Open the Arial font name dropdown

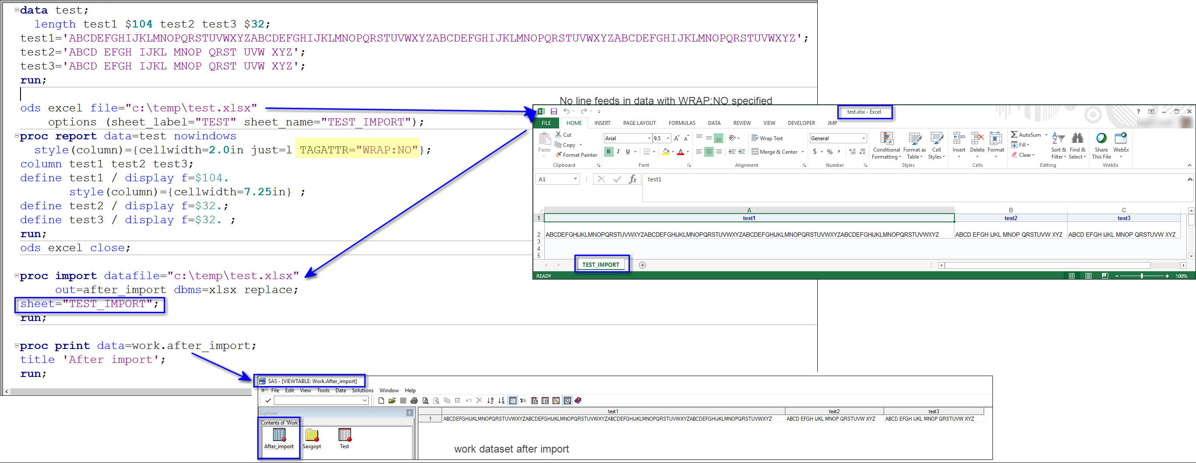[650, 138]
